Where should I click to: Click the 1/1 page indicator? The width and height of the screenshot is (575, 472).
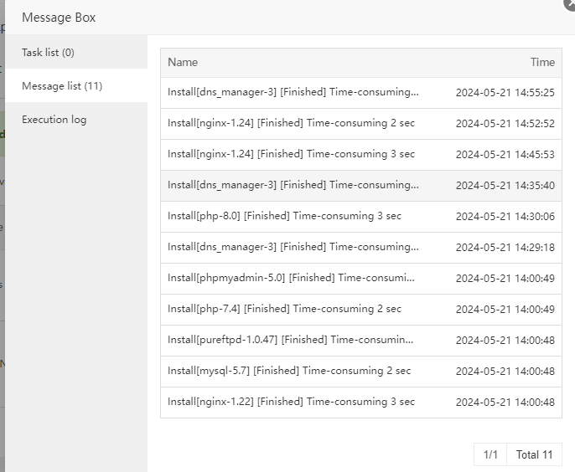490,454
